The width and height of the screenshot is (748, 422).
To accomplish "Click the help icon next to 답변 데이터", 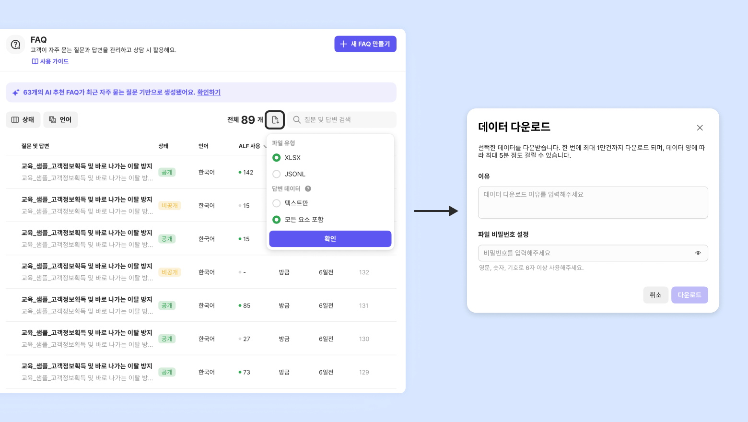I will 308,188.
